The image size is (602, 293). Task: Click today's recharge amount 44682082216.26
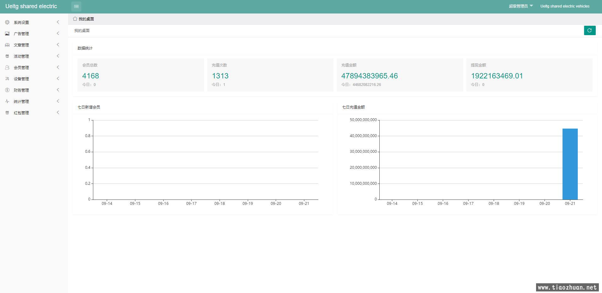coord(367,85)
